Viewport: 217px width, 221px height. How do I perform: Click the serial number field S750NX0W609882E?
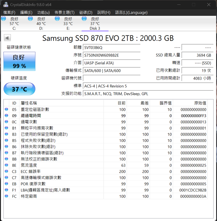click(x=112, y=55)
